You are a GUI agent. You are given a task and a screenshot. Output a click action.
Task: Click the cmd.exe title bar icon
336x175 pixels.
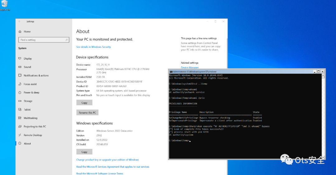coord(171,72)
